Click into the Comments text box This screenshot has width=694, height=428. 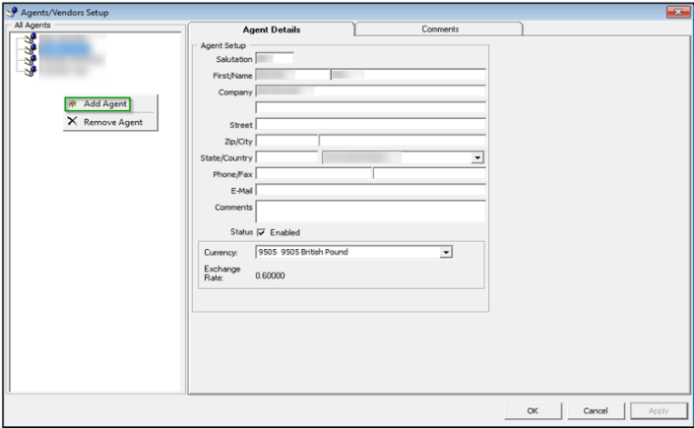(x=370, y=212)
